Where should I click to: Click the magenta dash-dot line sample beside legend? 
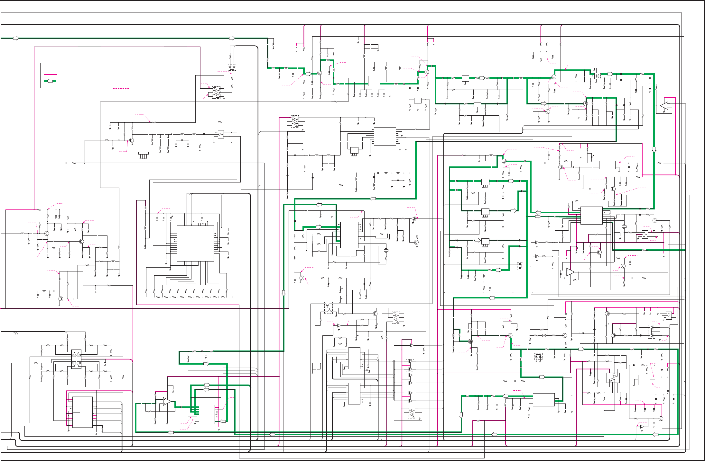click(x=121, y=78)
